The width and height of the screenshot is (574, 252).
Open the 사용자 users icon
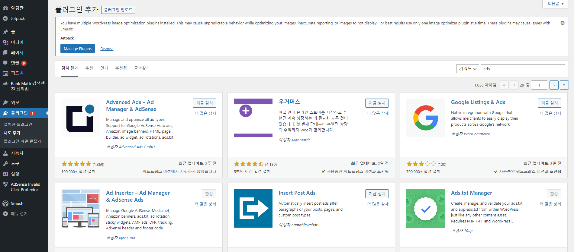(5, 153)
